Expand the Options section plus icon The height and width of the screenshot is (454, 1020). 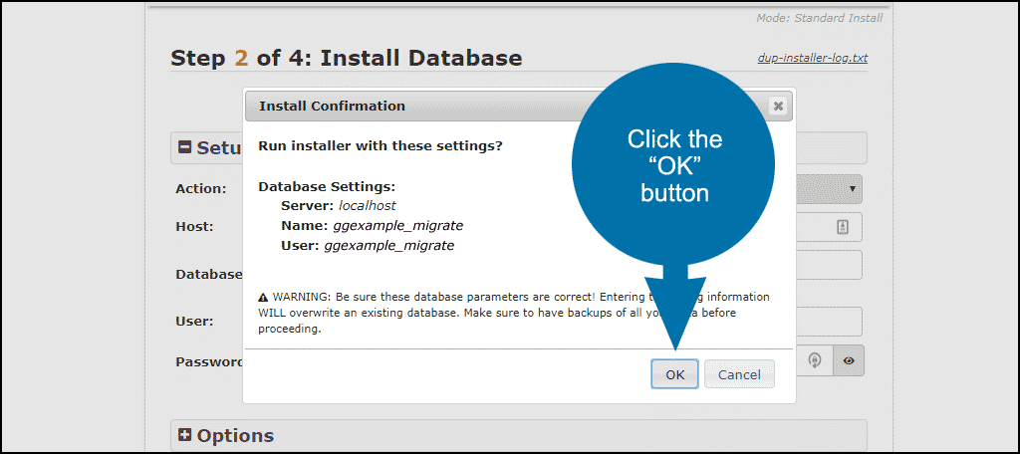[x=185, y=434]
